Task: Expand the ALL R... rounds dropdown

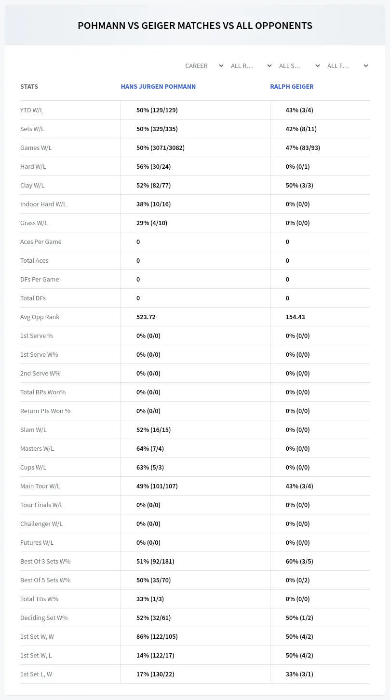Action: pyautogui.click(x=251, y=66)
